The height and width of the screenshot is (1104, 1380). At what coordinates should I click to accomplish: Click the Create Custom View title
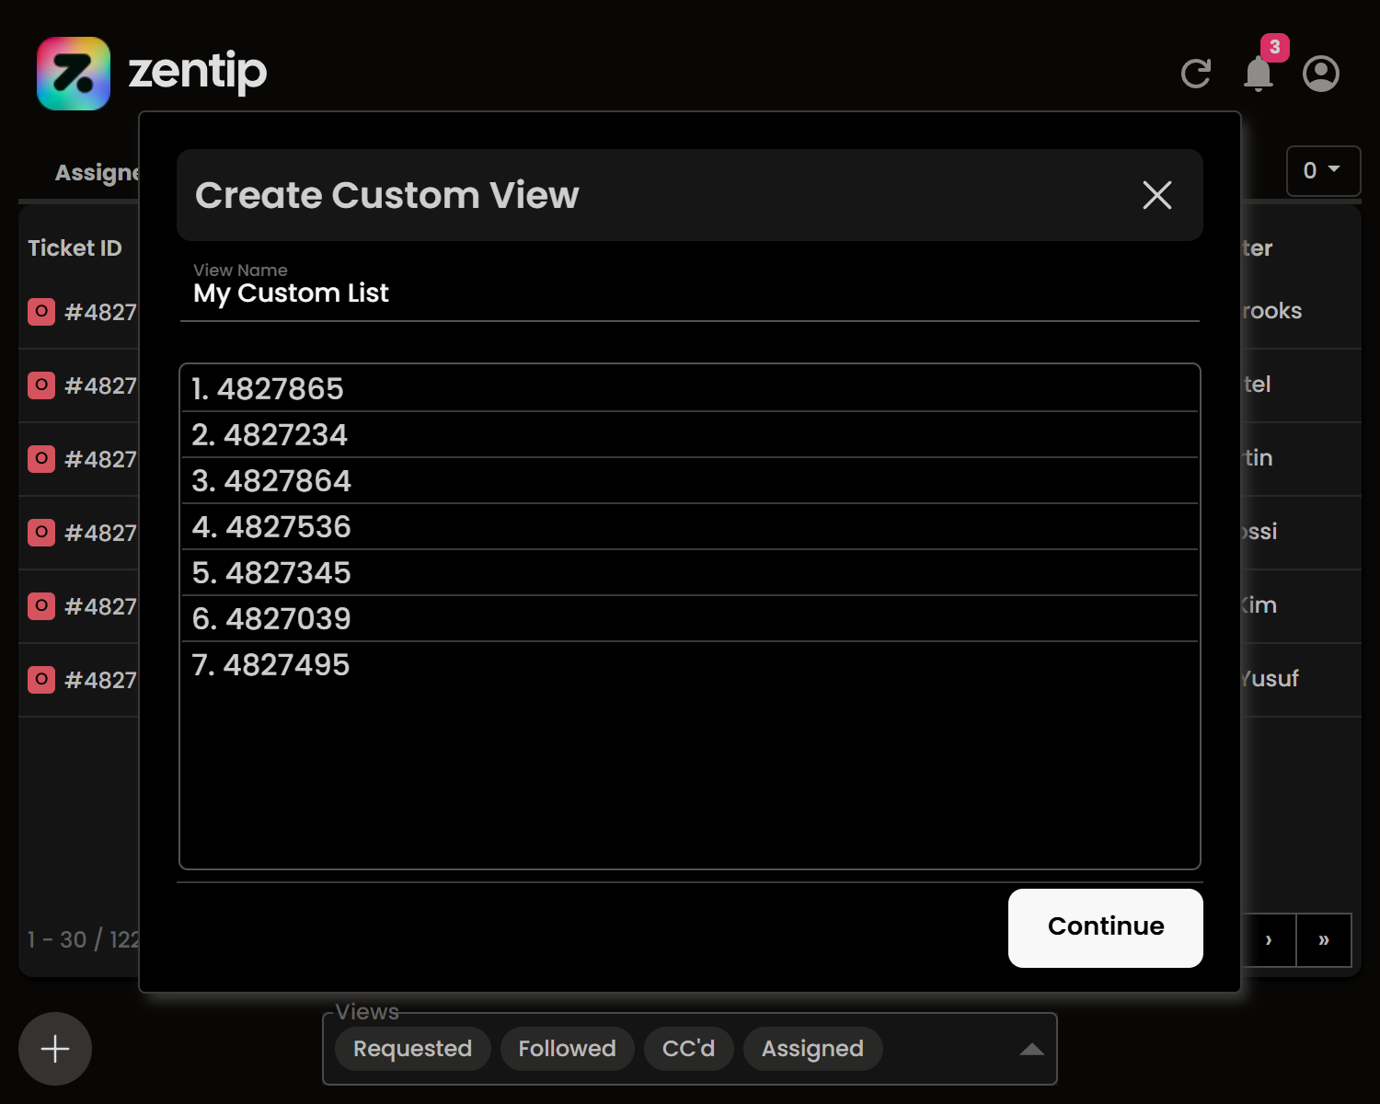[387, 195]
